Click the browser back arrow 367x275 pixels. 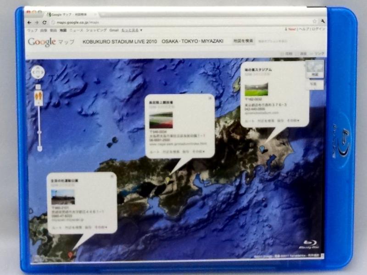click(30, 22)
